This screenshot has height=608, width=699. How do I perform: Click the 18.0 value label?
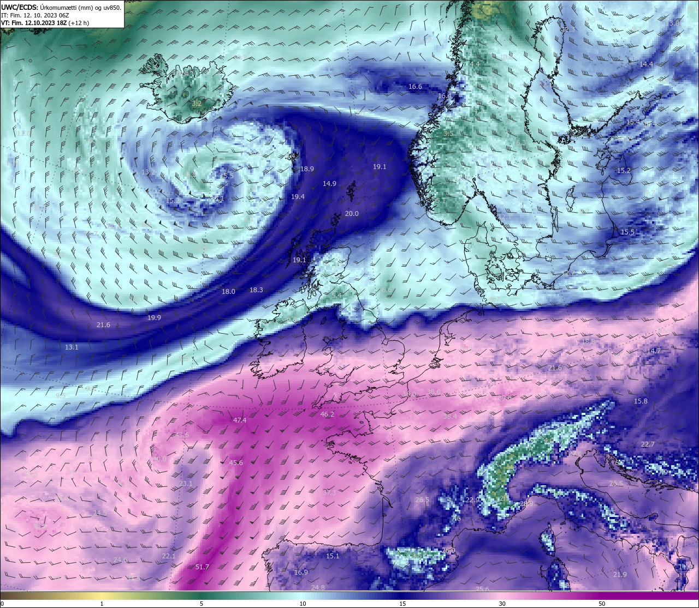click(228, 292)
